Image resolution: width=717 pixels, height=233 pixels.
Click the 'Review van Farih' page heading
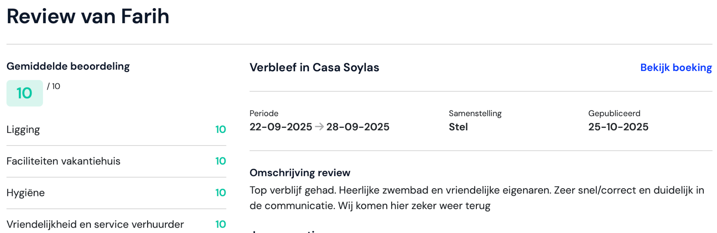88,16
